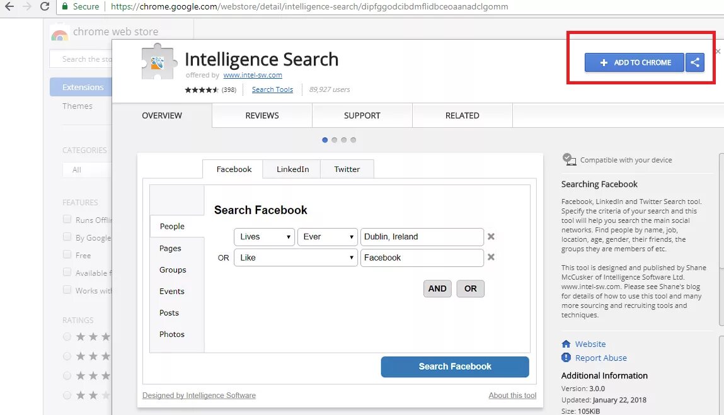724x415 pixels.
Task: Show the fourth screenshot carousel dot
Action: [x=353, y=140]
